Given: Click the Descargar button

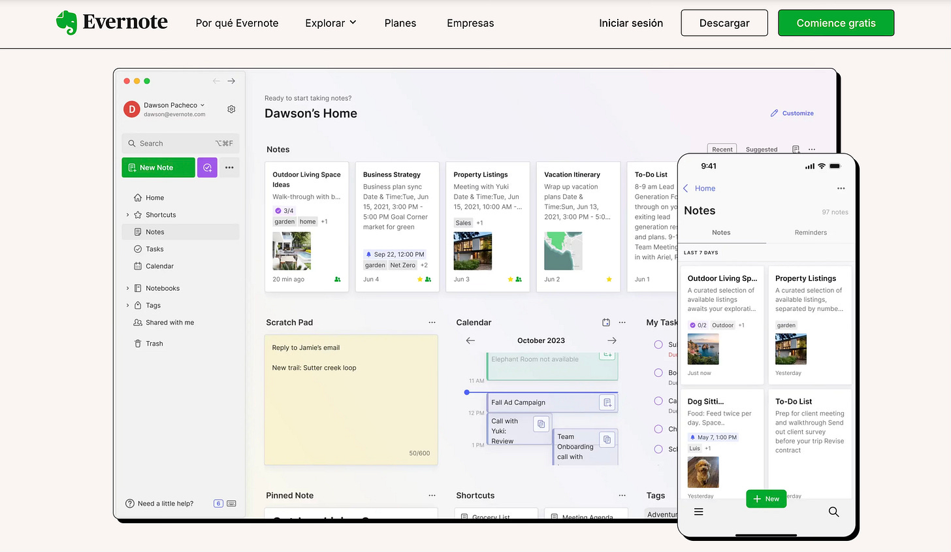Looking at the screenshot, I should [x=724, y=23].
